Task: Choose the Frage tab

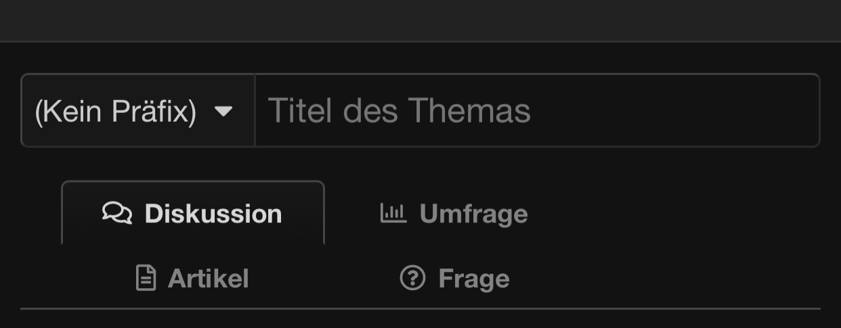Action: [x=454, y=278]
